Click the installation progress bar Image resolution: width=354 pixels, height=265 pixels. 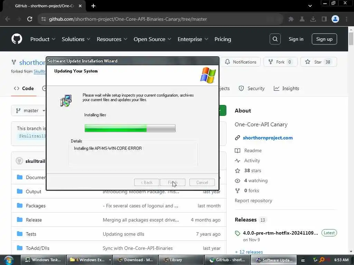click(x=130, y=128)
